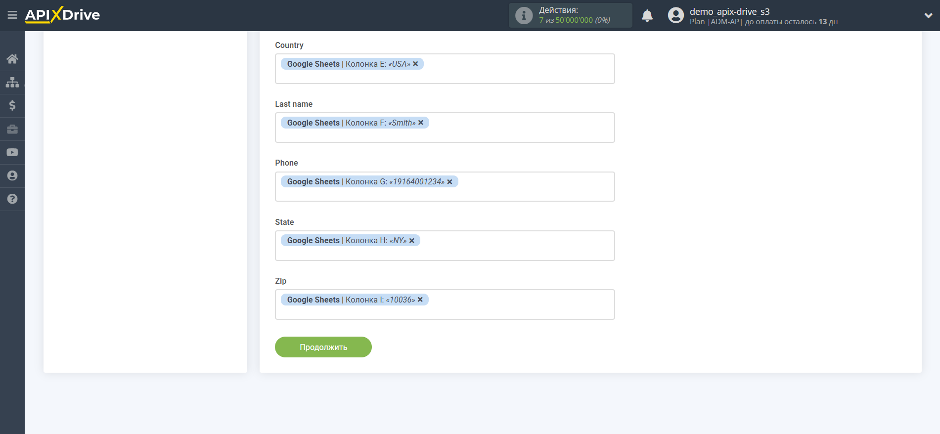Screen dimensions: 940x434
Task: Open the notifications bell
Action: [647, 15]
